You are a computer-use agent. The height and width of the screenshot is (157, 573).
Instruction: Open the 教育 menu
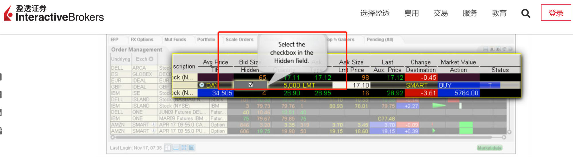pos(499,13)
